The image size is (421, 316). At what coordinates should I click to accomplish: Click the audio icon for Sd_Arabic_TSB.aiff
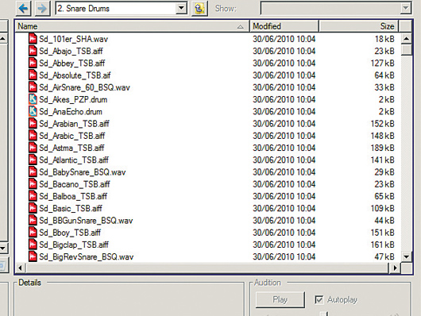pos(33,135)
